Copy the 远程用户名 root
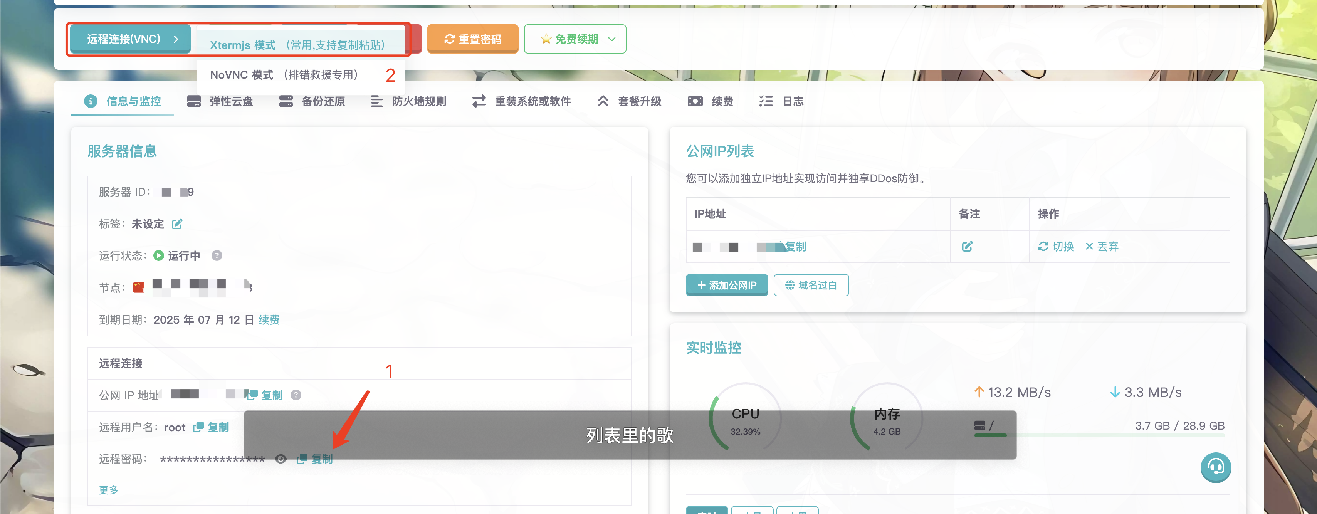The width and height of the screenshot is (1317, 514). (x=211, y=427)
